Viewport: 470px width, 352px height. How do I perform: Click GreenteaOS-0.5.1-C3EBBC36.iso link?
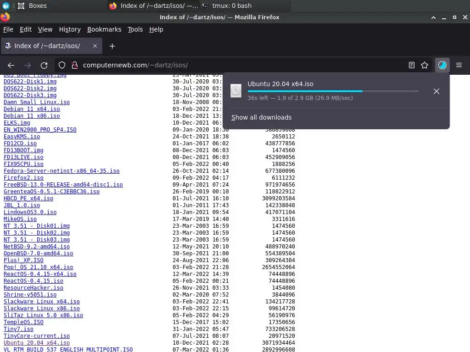[51, 192]
